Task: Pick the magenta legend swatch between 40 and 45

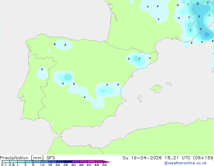Action: (91, 162)
